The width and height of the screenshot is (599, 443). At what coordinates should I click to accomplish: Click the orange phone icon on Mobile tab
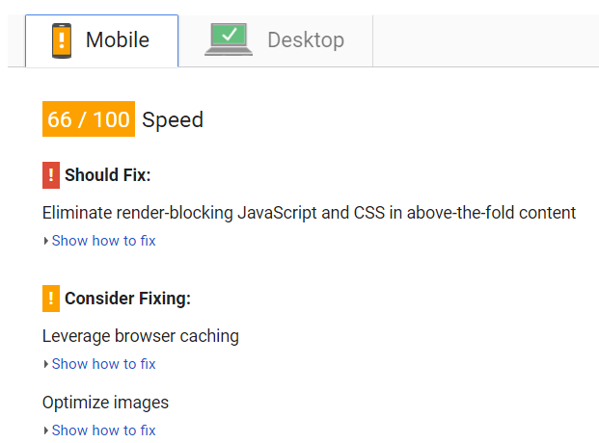tap(63, 40)
